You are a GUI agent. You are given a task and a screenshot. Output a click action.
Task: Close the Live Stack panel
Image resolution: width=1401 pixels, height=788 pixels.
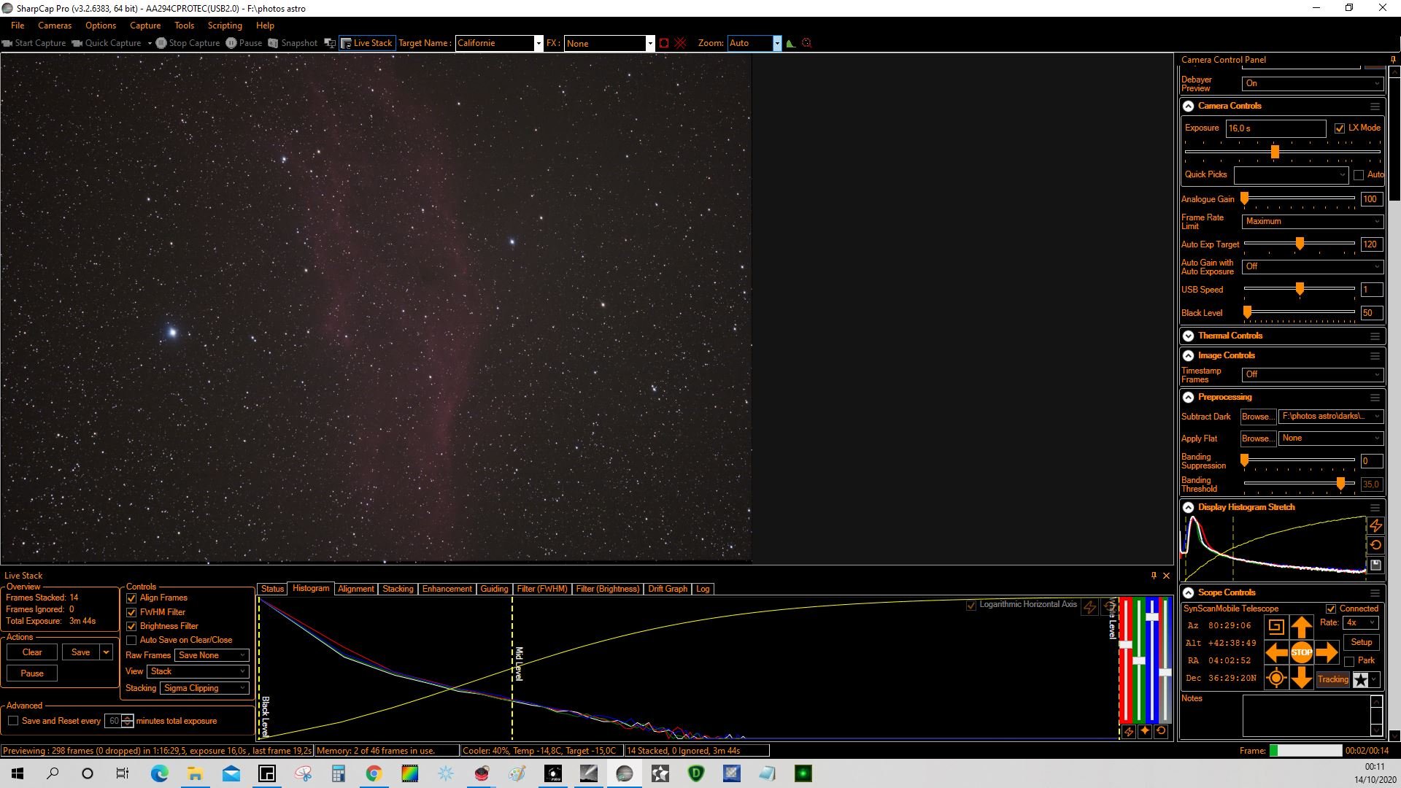1166,576
